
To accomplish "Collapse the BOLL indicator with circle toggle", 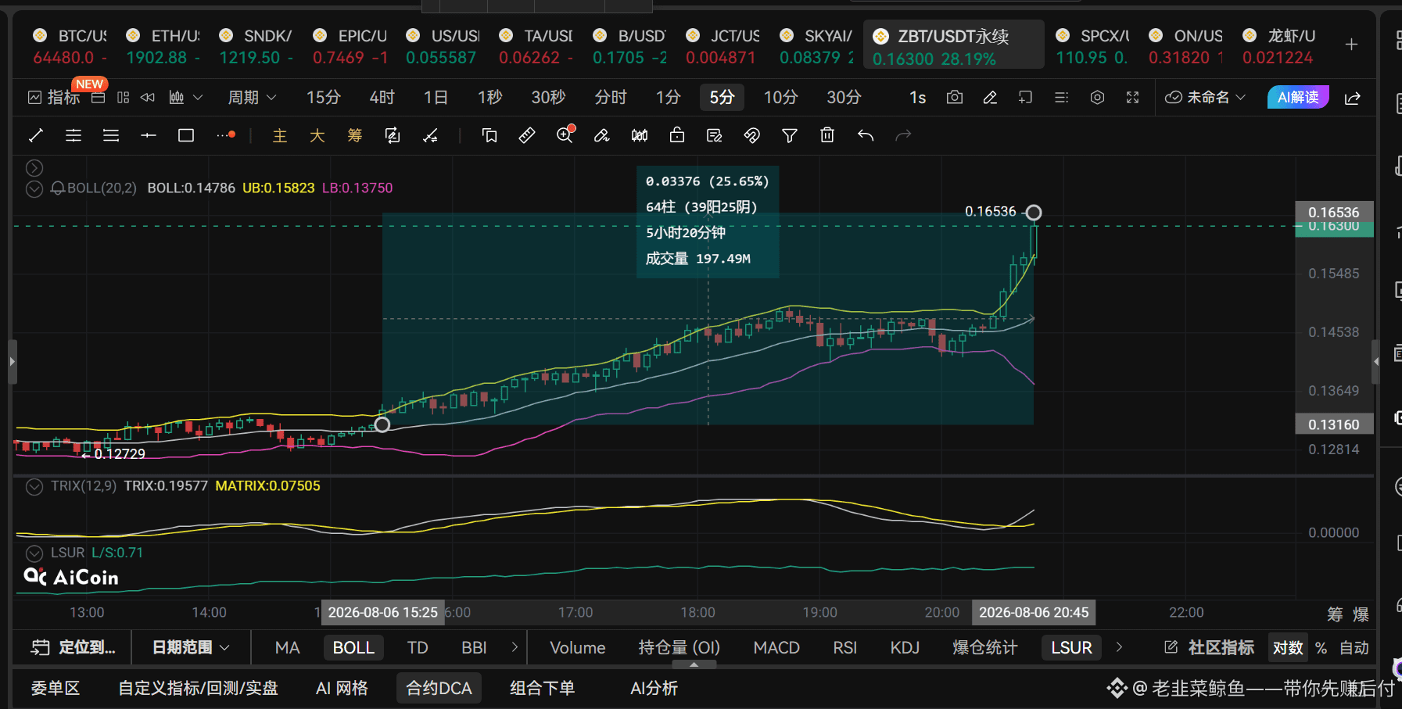I will (34, 188).
